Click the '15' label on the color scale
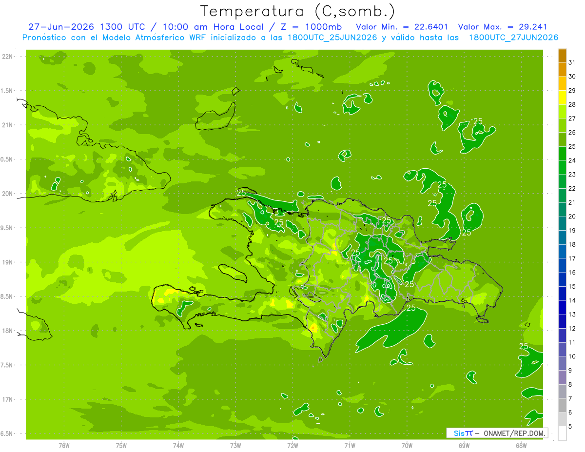Viewport: 585px width, 452px height. (572, 286)
